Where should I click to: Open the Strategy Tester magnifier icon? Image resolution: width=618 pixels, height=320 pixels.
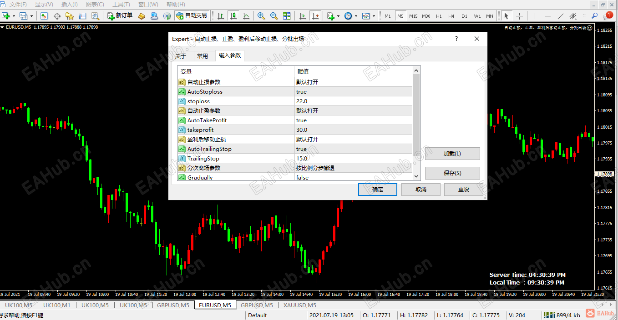coord(95,16)
